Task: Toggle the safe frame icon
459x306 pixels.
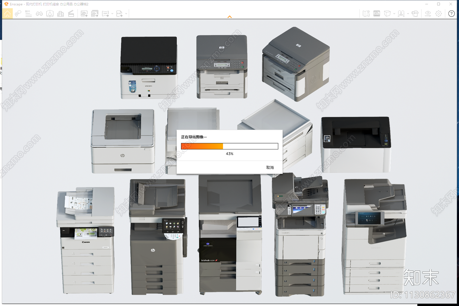Action: pos(377,14)
